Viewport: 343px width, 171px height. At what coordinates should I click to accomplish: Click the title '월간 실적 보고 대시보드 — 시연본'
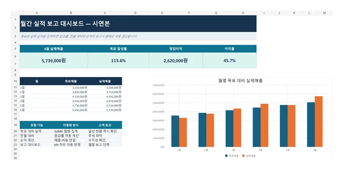tap(65, 23)
